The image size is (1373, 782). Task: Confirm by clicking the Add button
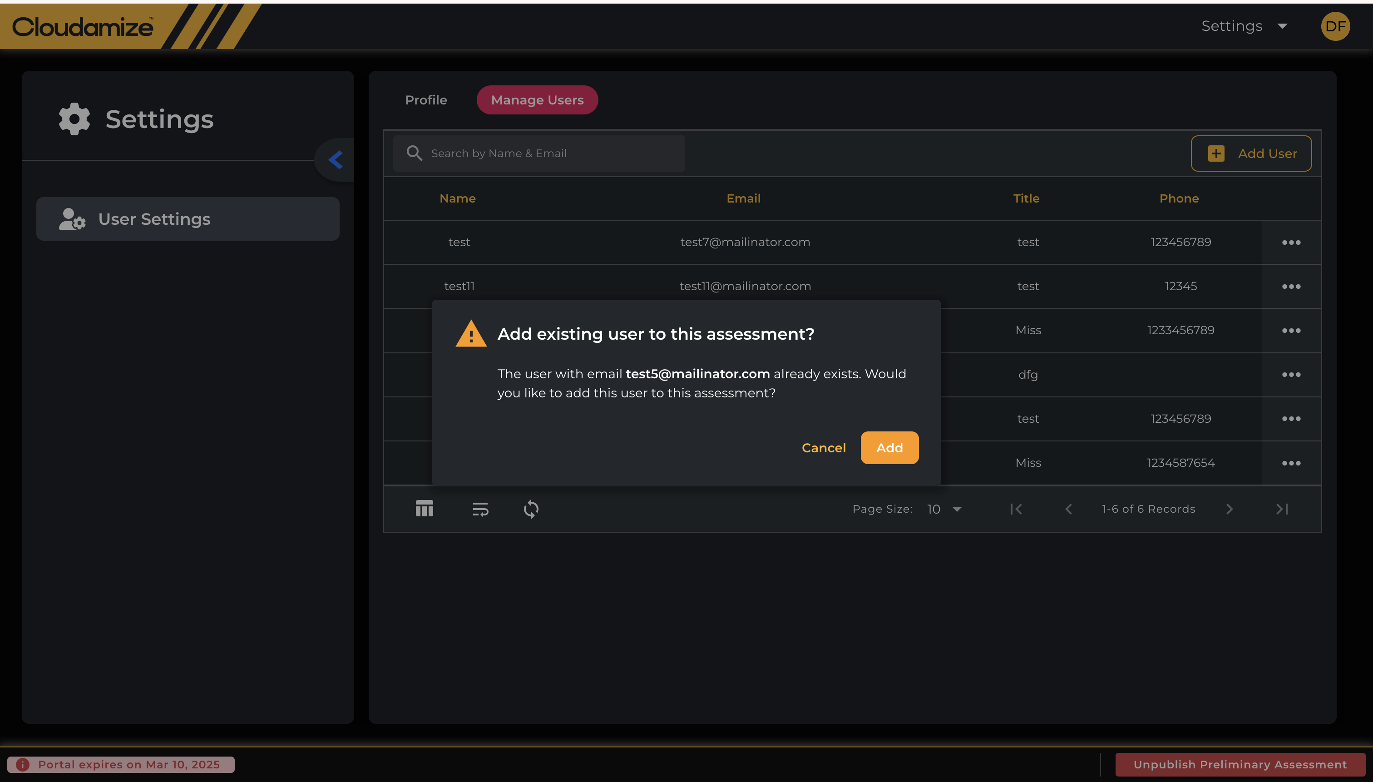pyautogui.click(x=889, y=447)
